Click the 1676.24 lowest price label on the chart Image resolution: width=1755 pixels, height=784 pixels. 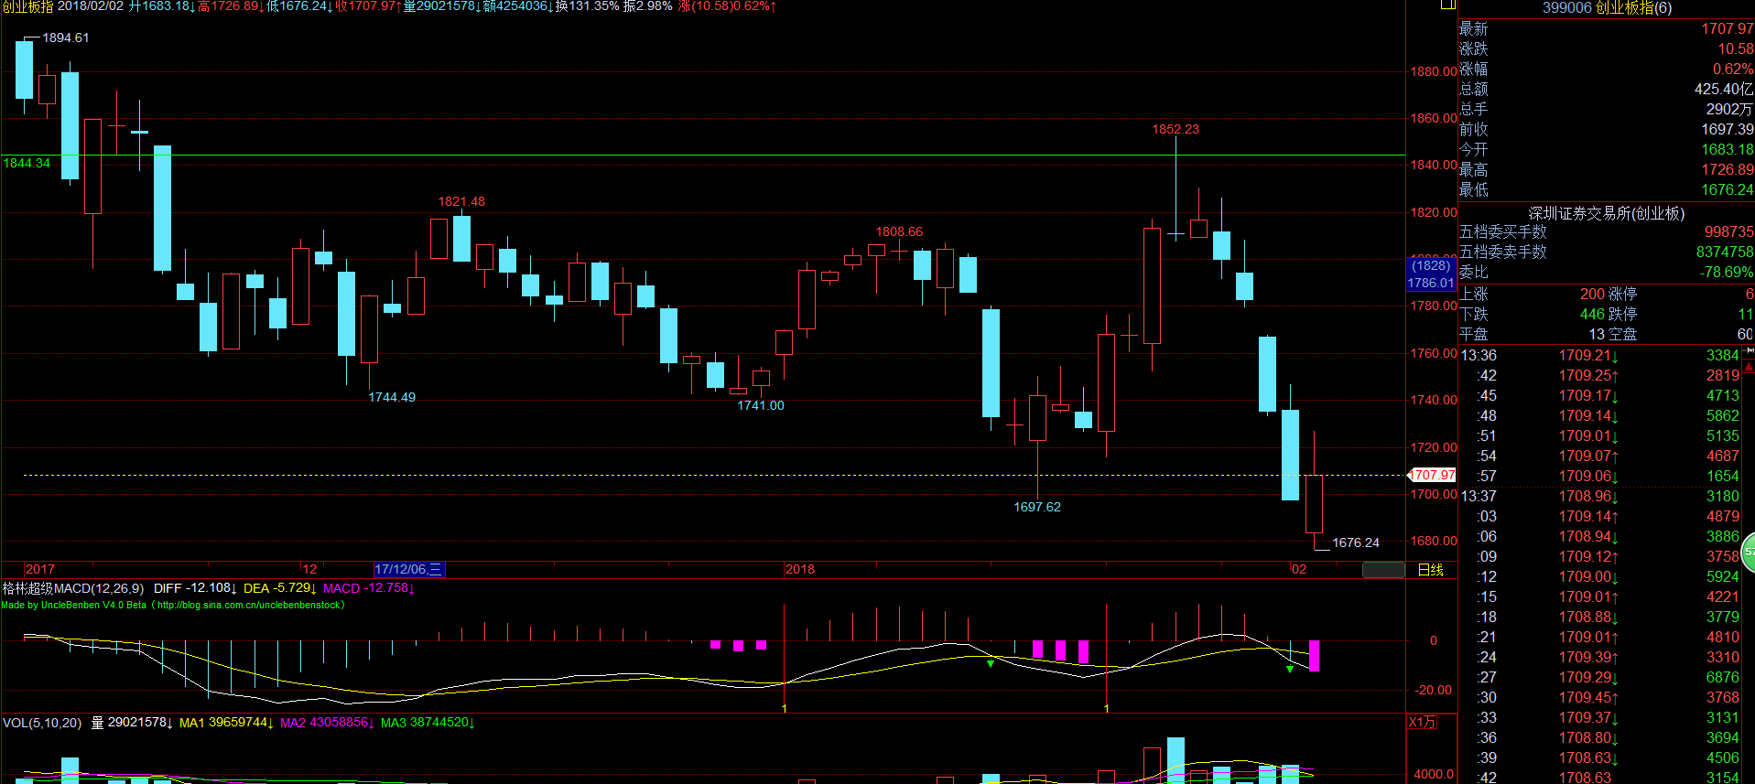pos(1356,542)
